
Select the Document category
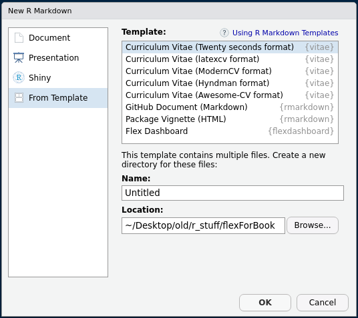(58, 38)
